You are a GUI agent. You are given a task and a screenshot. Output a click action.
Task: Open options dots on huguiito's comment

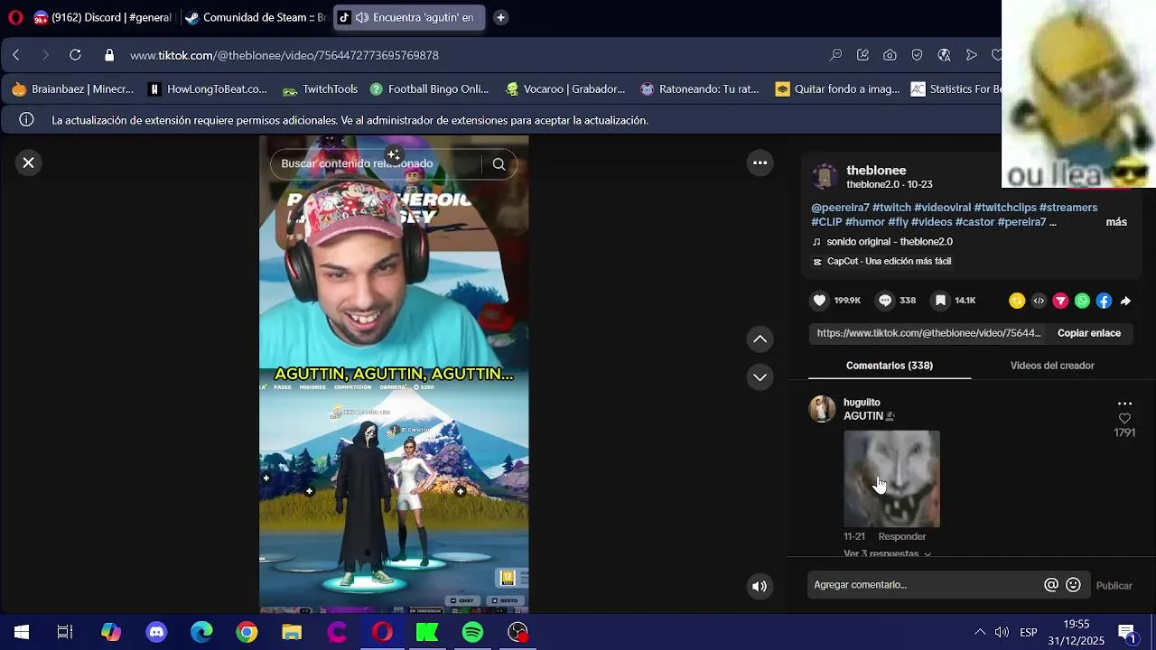[x=1124, y=404]
